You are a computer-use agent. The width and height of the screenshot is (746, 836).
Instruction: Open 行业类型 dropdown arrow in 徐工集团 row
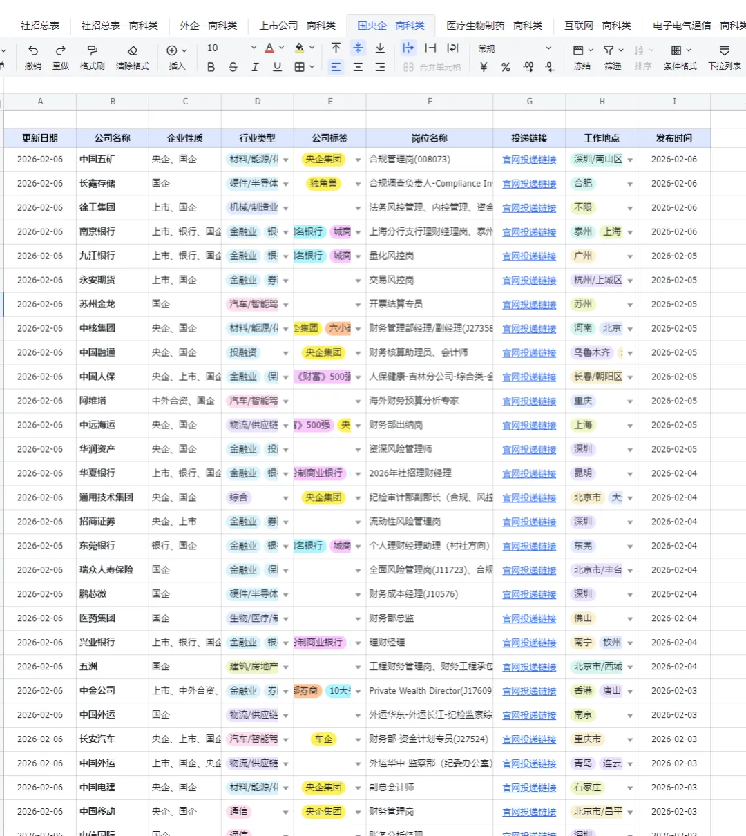click(x=286, y=209)
